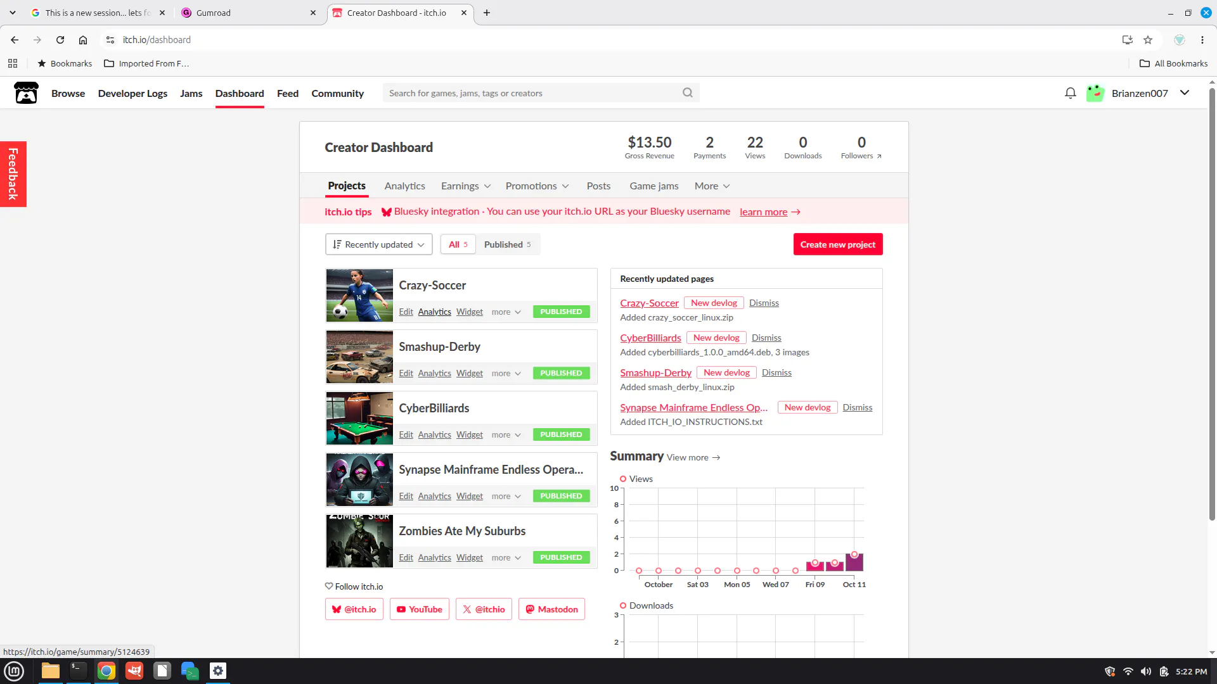
Task: Open Files manager in taskbar
Action: point(51,671)
